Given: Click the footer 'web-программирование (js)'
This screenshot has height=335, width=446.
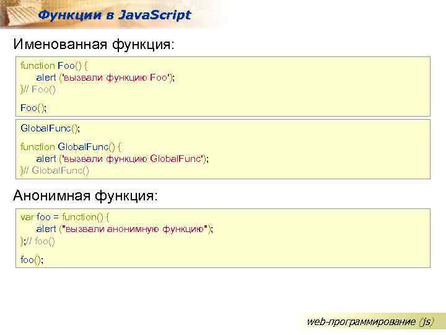Looking at the screenshot, I should pyautogui.click(x=370, y=322).
